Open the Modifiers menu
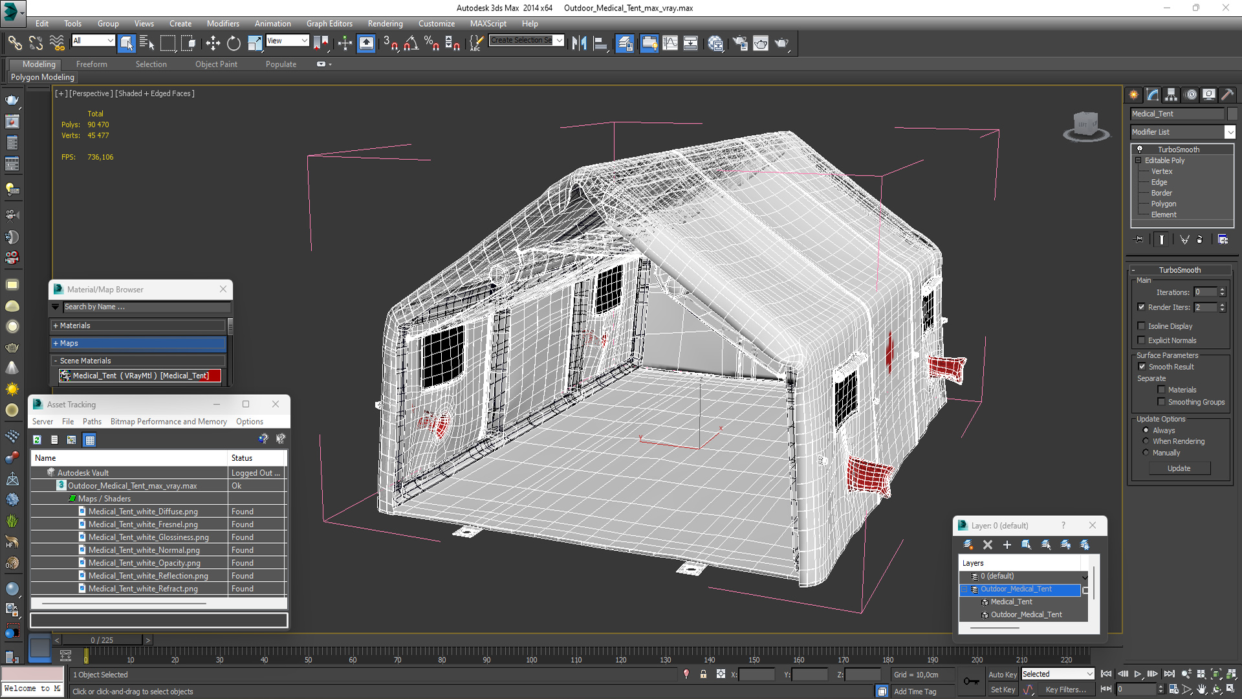Screen dimensions: 1242x699 tap(223, 24)
